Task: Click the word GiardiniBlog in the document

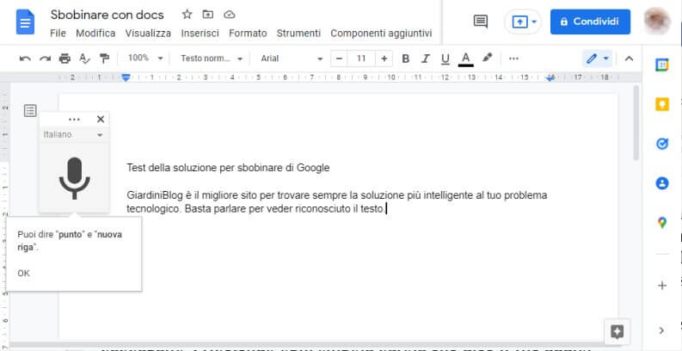Action: [156, 196]
